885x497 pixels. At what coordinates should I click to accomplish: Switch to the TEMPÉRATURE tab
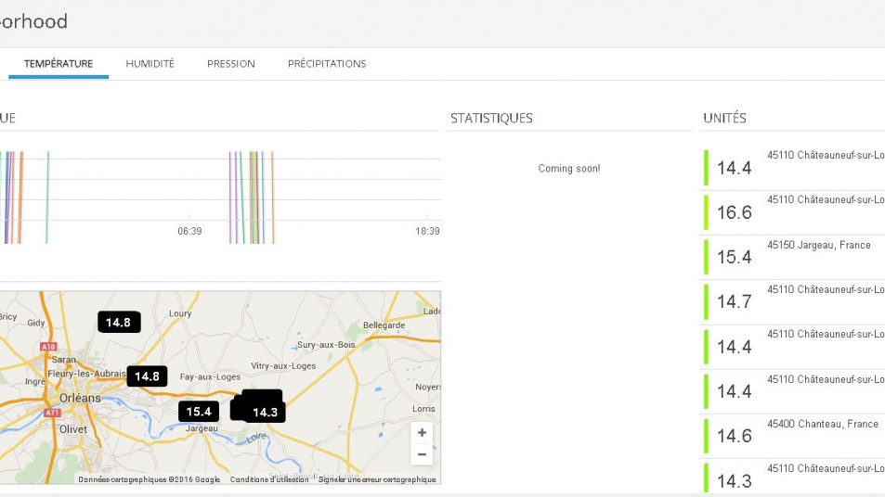[59, 64]
